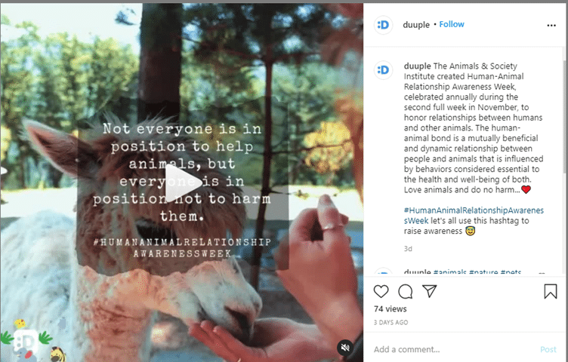
Task: Click duuple profile avatar in header
Action: pyautogui.click(x=383, y=25)
